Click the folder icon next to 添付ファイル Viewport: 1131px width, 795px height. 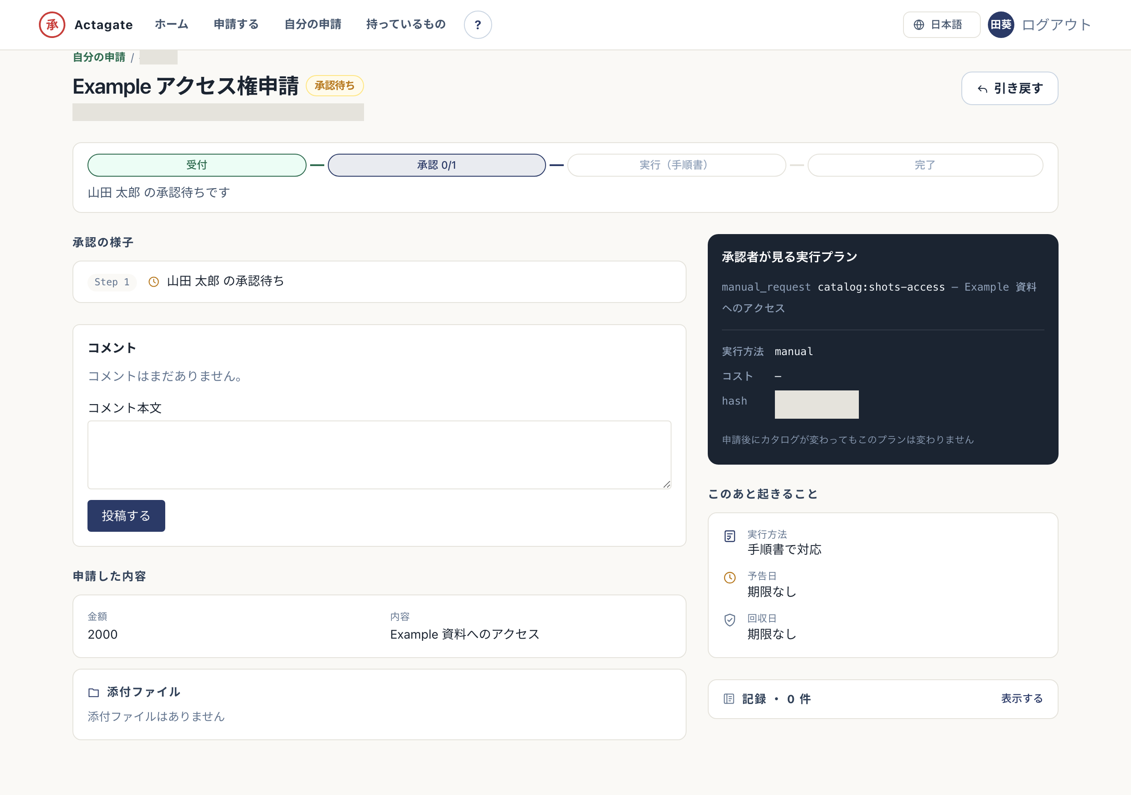pyautogui.click(x=94, y=693)
